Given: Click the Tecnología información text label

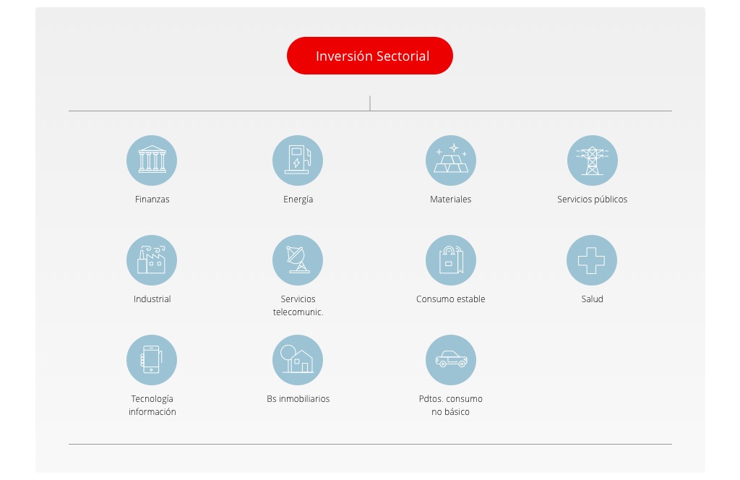Looking at the screenshot, I should click(152, 406).
